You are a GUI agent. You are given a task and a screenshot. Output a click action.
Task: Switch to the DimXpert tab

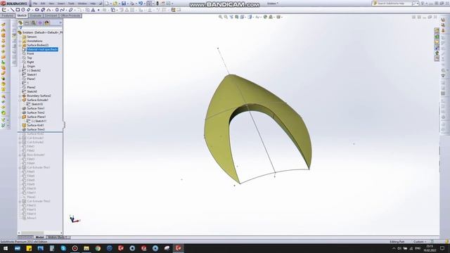51,15
